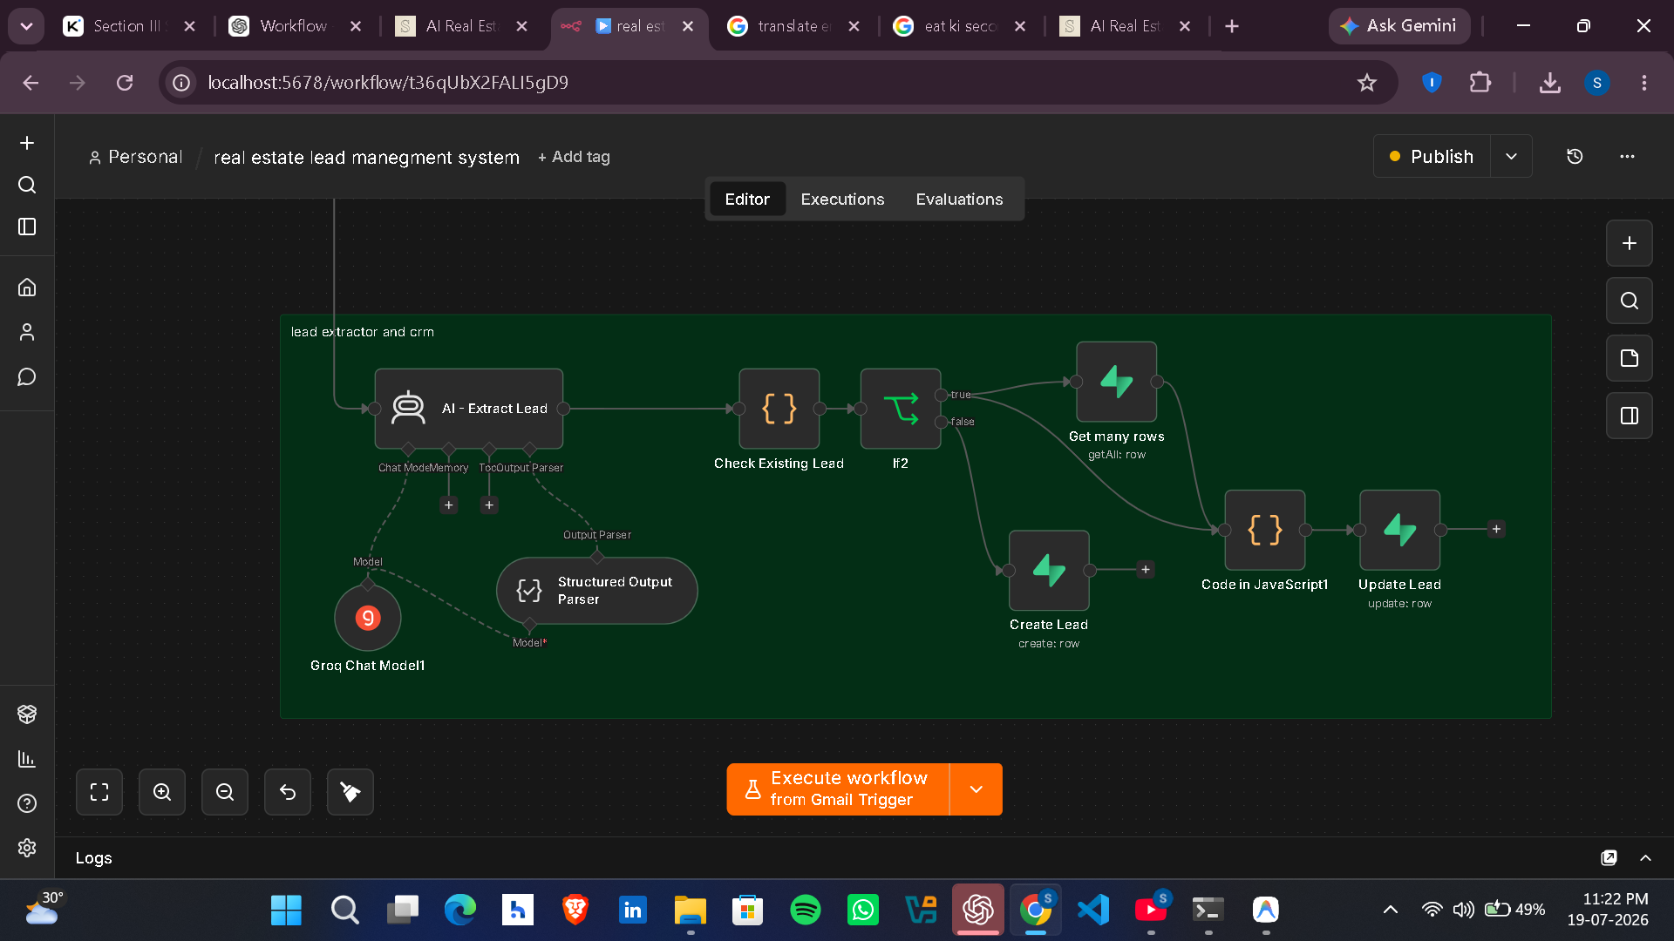Open the Personal project breadcrumb
The width and height of the screenshot is (1674, 941).
click(136, 157)
